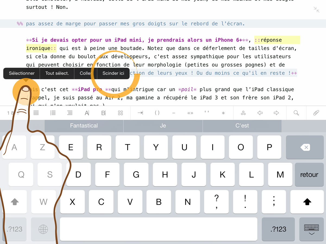Tap the K key on the keyboard
Viewport: 326px width, 244px height.
tap(222, 175)
